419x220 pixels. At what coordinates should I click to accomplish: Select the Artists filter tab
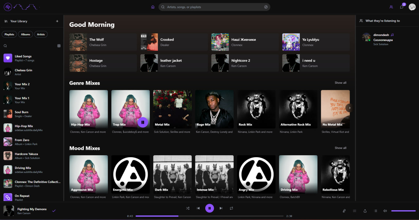coord(41,34)
